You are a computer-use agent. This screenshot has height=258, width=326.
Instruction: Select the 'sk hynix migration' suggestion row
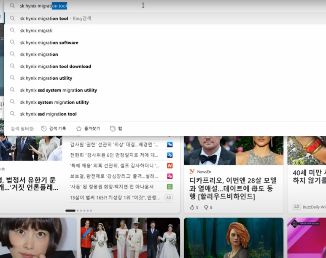(x=165, y=54)
